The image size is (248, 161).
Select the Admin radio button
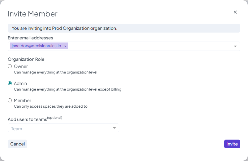(x=10, y=83)
